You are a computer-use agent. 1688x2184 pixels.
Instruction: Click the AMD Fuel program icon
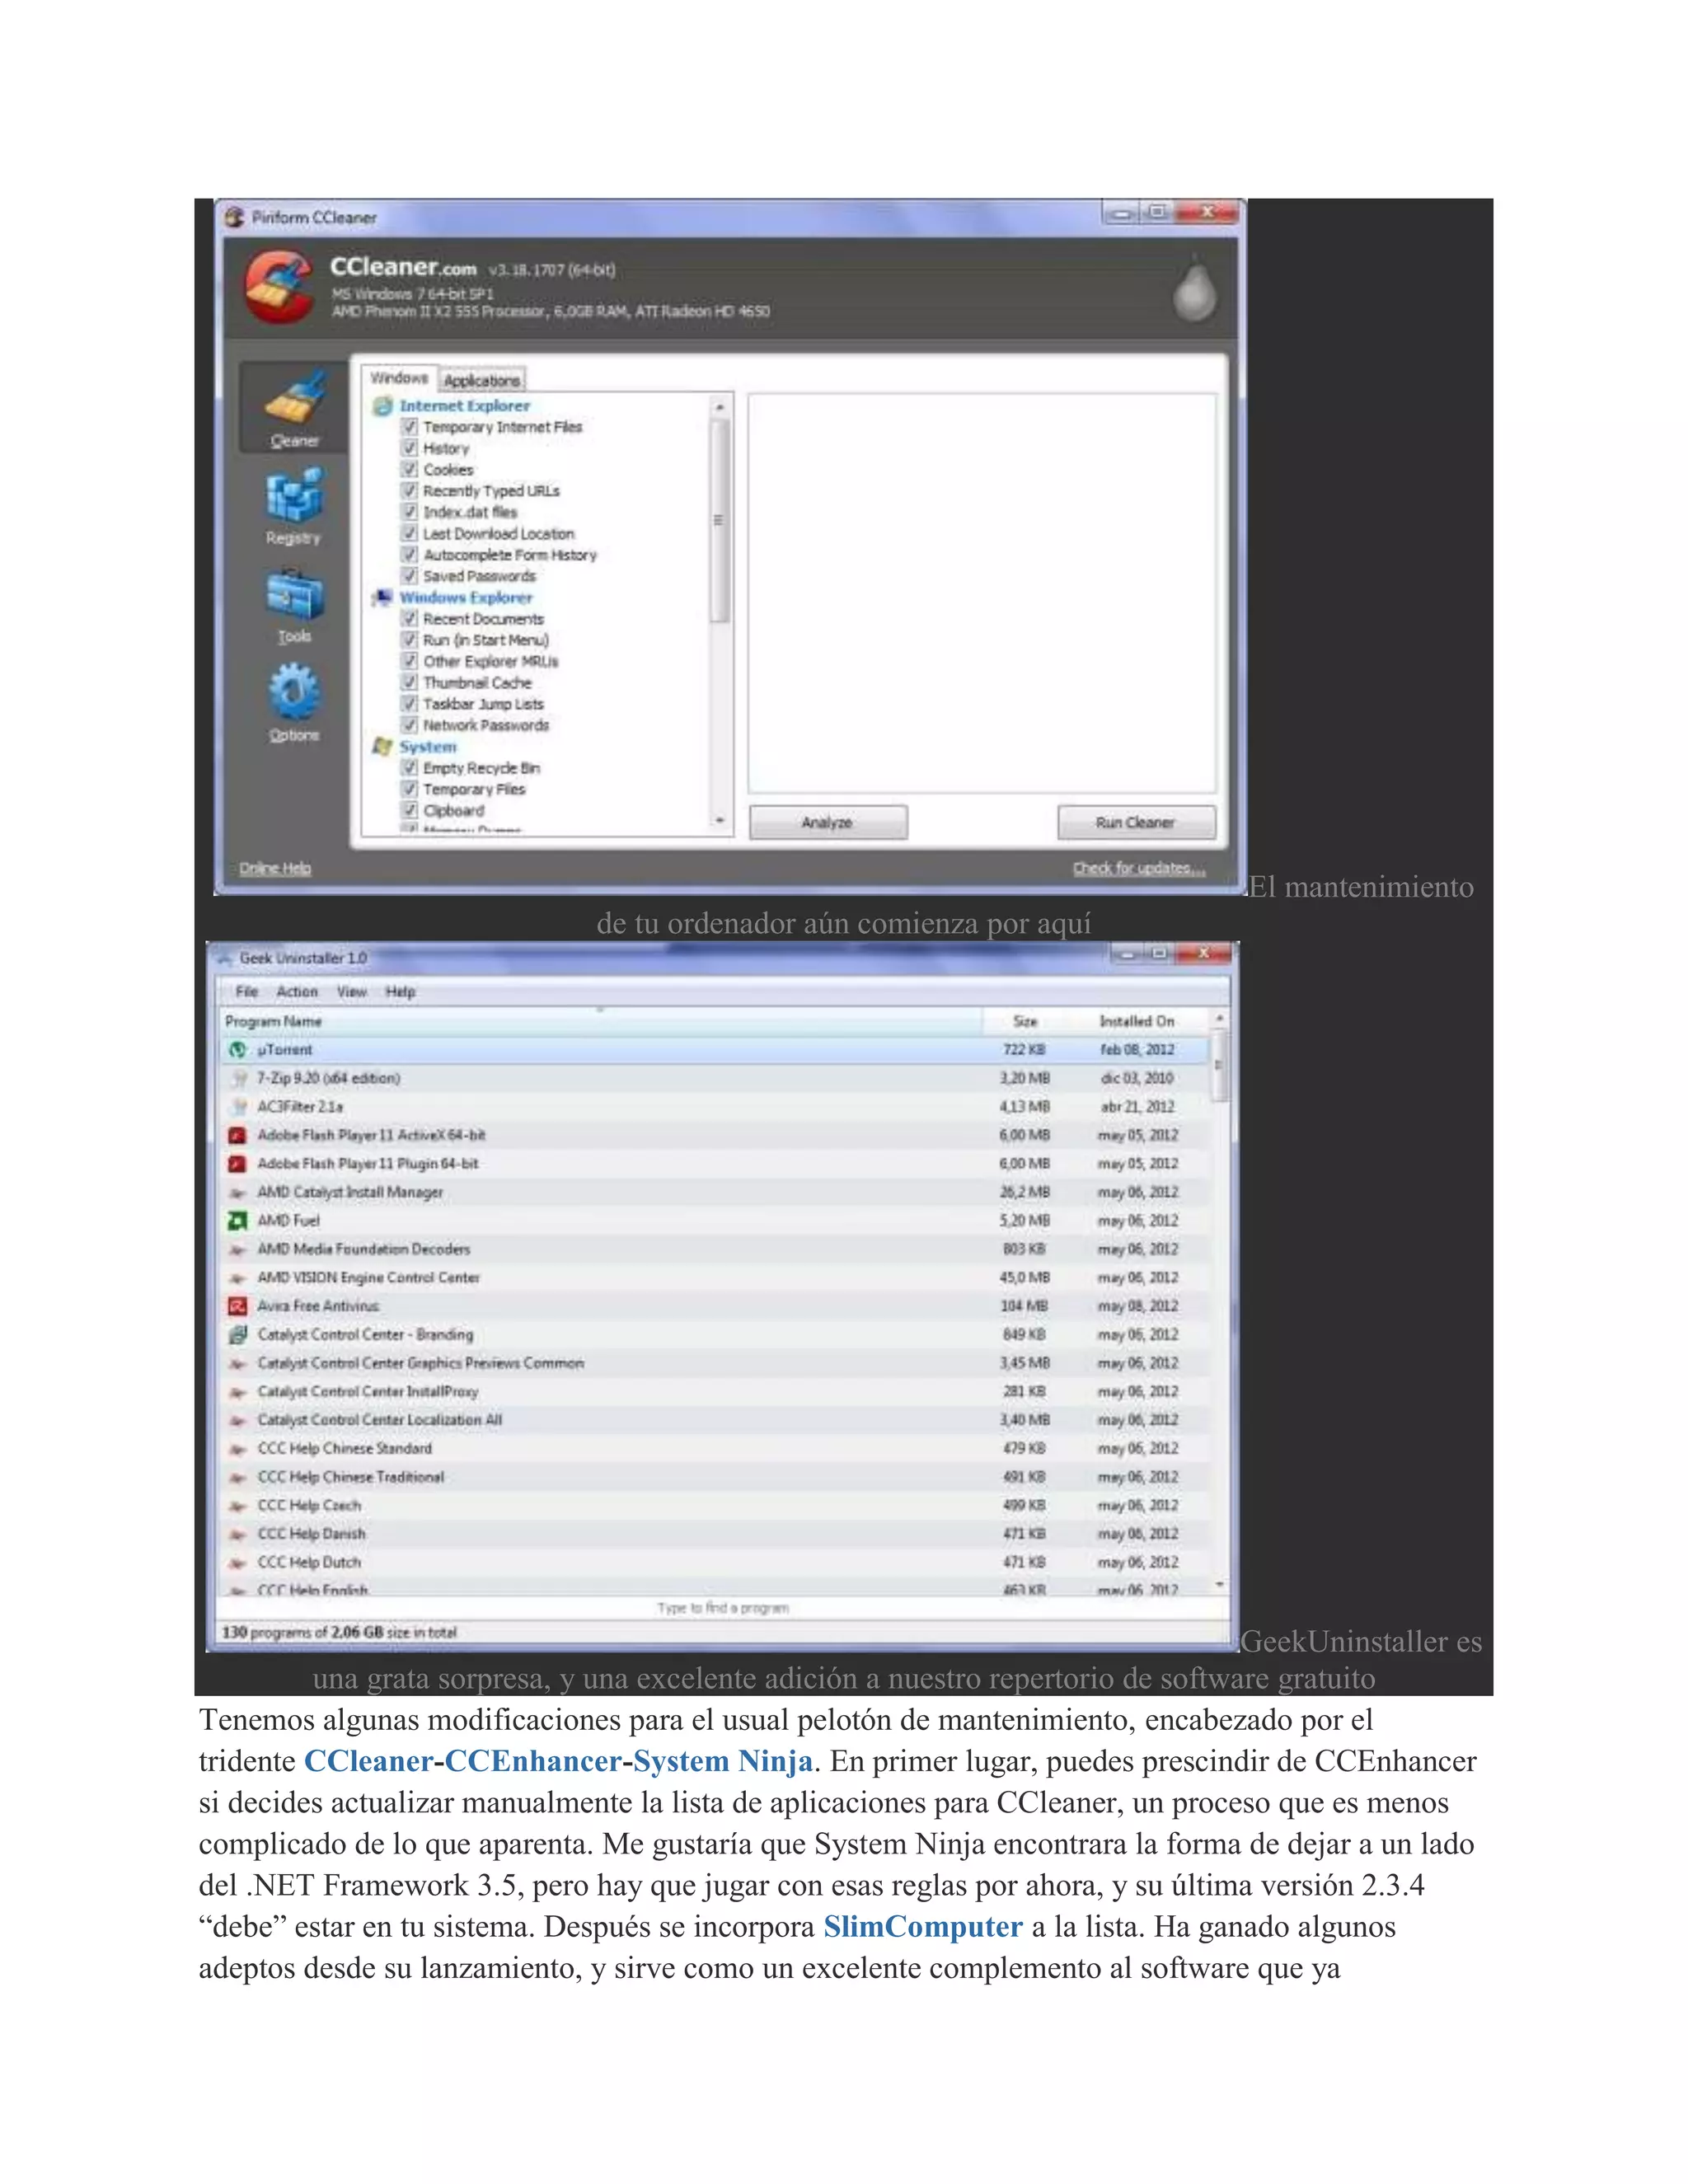tap(238, 1221)
